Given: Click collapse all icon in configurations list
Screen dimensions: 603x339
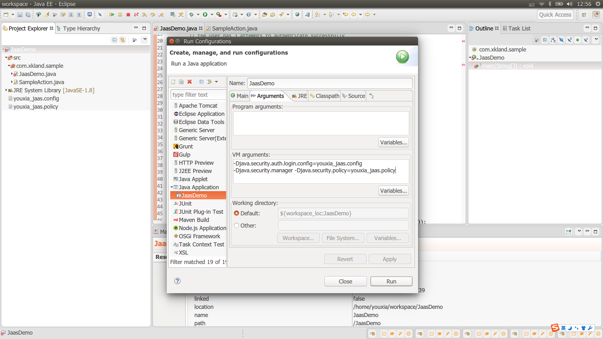Looking at the screenshot, I should tap(201, 82).
